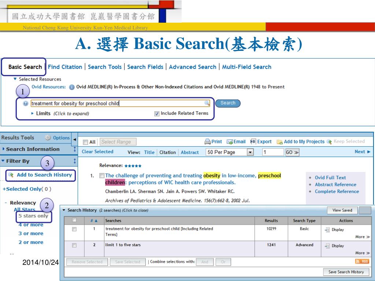Image resolution: width=375 pixels, height=281 pixels.
Task: Click reorder arrows beside Filter By
Action: click(x=75, y=161)
